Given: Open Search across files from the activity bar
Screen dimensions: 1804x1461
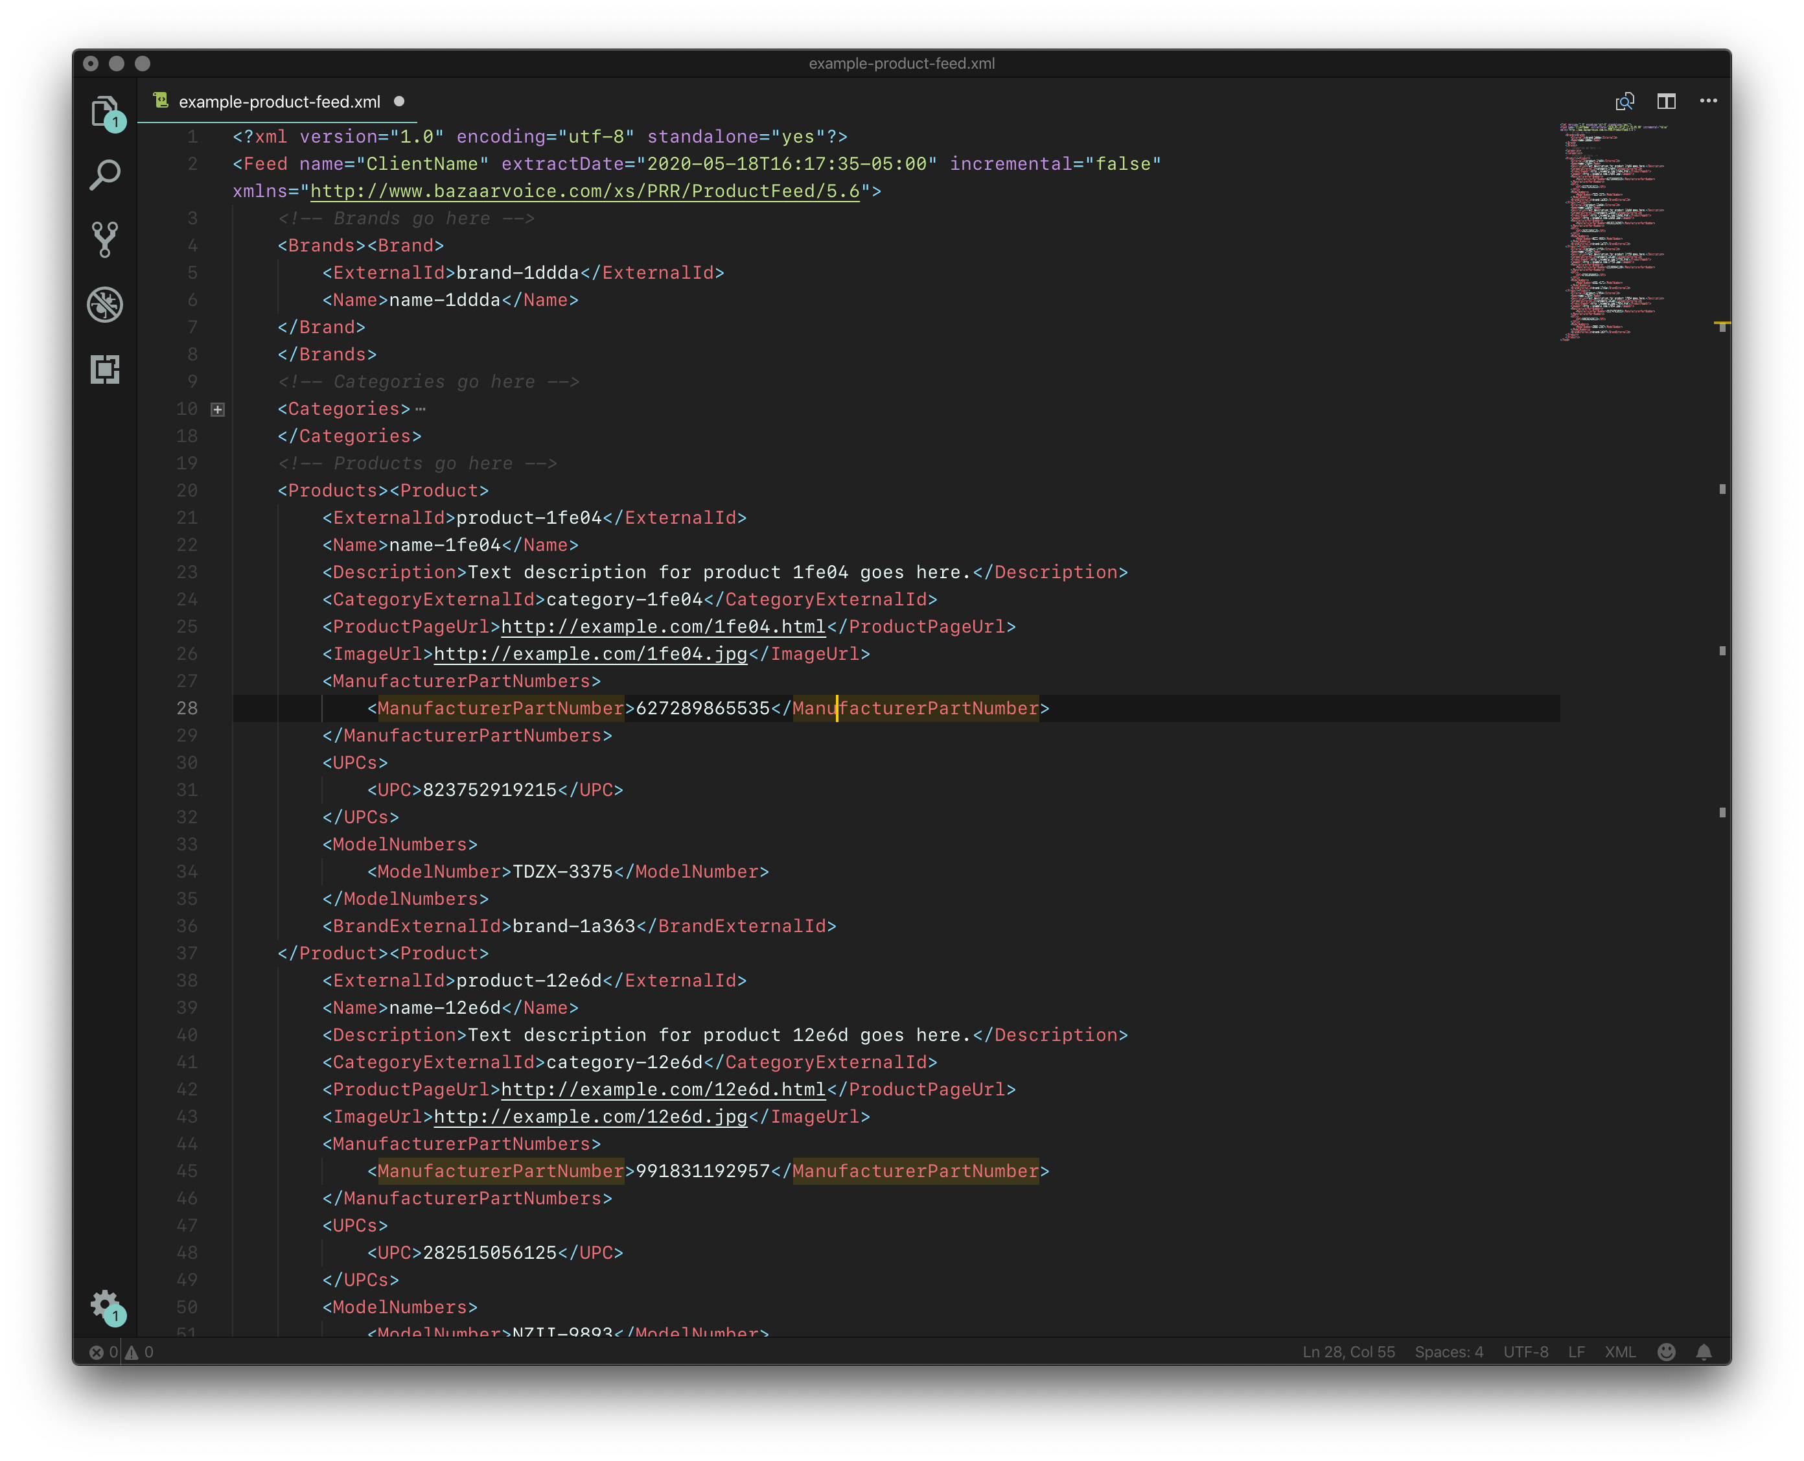Looking at the screenshot, I should point(104,174).
